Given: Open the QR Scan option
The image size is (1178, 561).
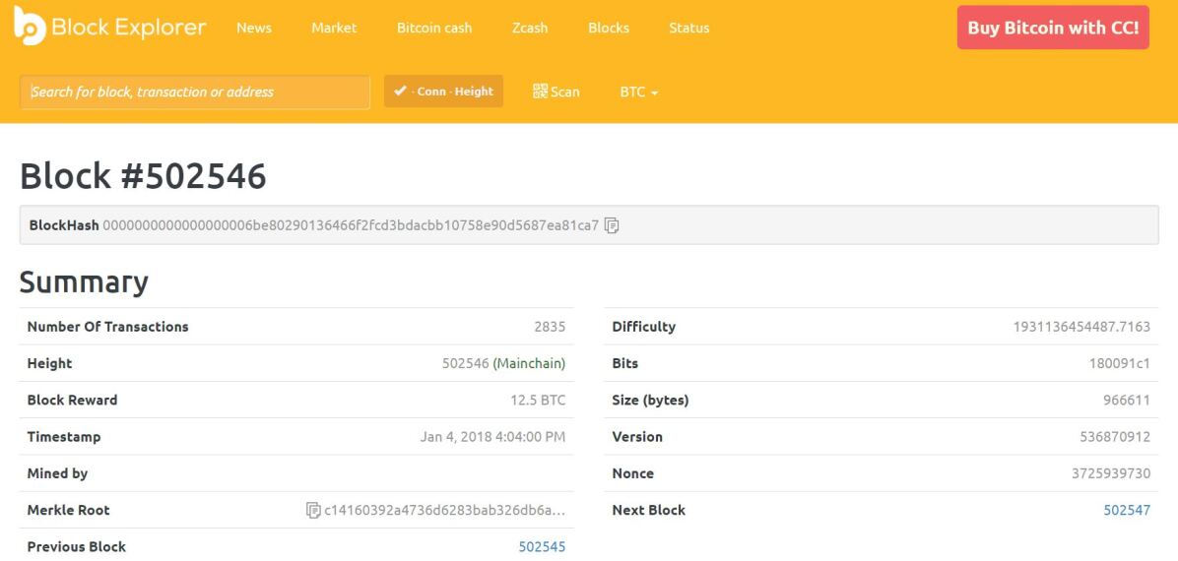Looking at the screenshot, I should point(556,92).
